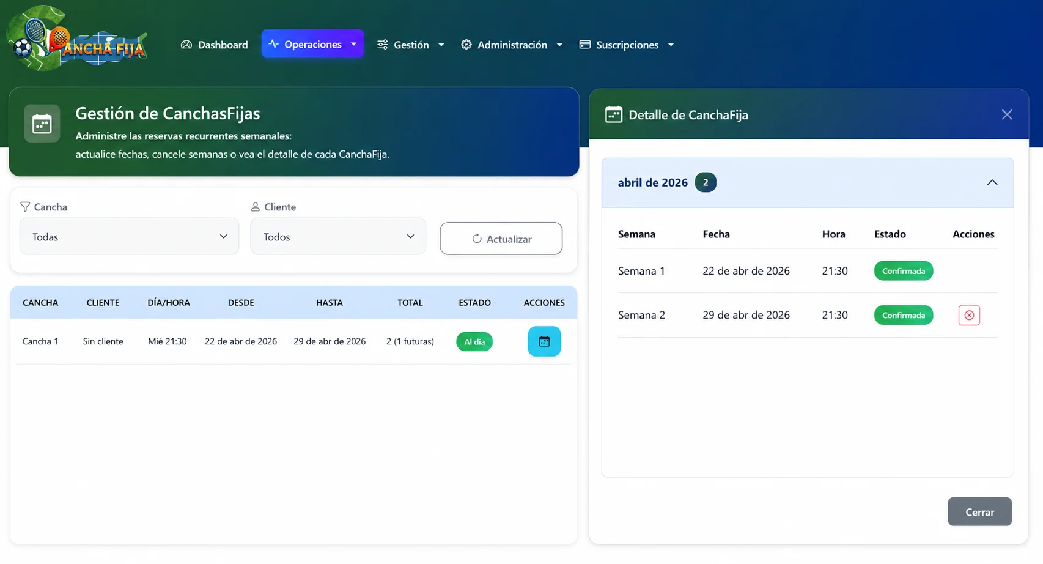Click the Cerrar button
1043x564 pixels.
pyautogui.click(x=979, y=512)
